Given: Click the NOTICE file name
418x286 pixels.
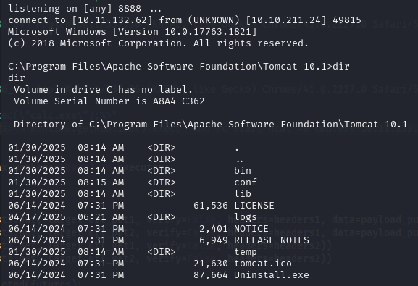Looking at the screenshot, I should [x=251, y=229].
